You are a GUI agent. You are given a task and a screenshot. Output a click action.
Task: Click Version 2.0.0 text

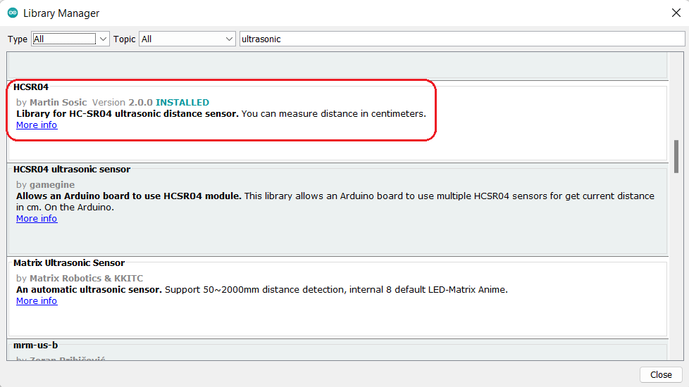point(122,102)
